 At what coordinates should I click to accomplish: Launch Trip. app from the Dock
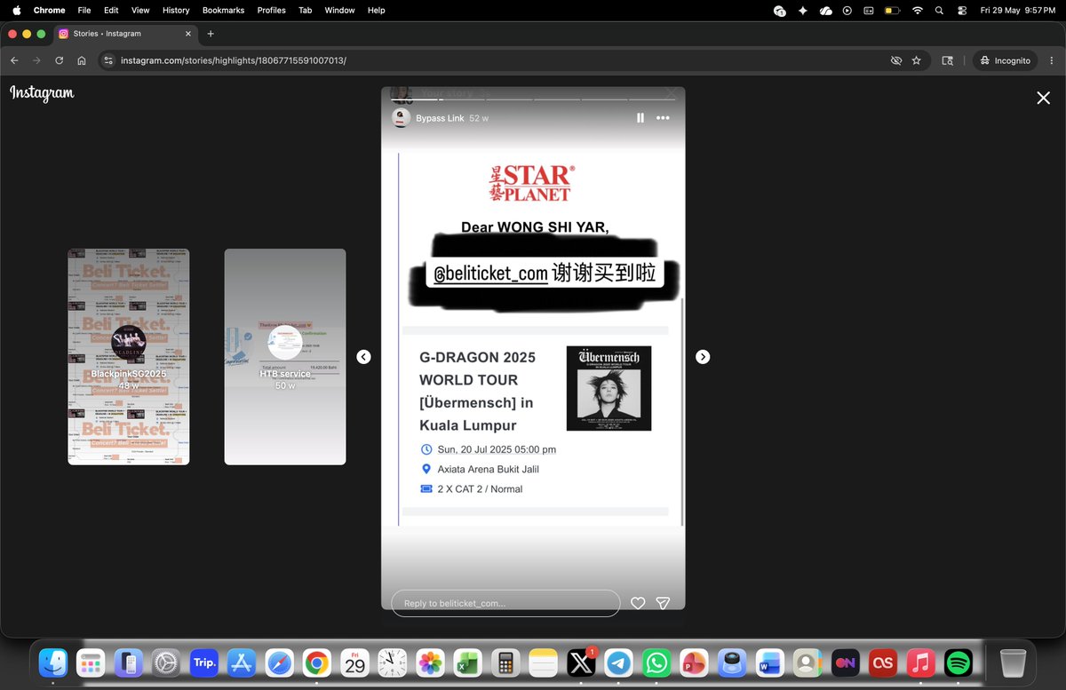point(204,662)
